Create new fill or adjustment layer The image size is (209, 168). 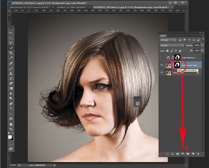(x=183, y=153)
